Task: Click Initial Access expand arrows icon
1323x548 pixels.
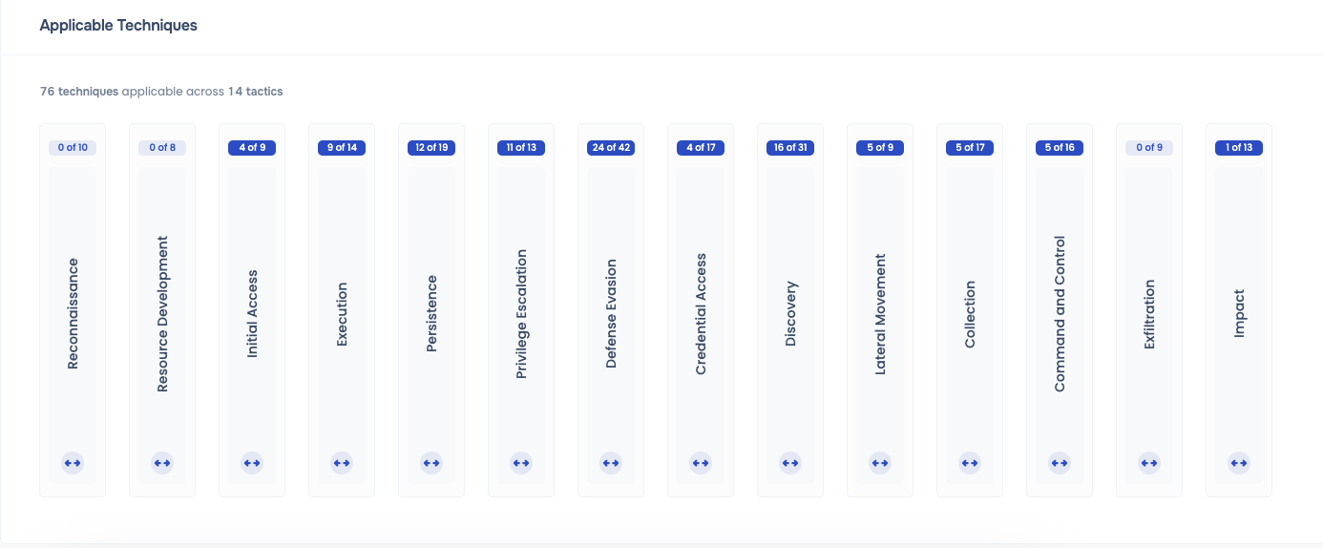Action: [252, 463]
